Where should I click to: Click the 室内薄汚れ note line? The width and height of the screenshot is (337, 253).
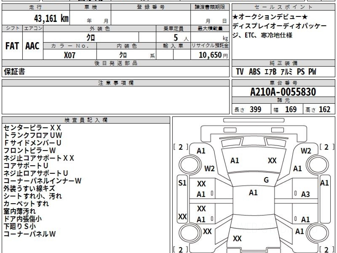coord(20,211)
